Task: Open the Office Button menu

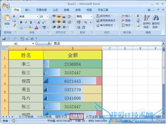Action: pos(6,6)
